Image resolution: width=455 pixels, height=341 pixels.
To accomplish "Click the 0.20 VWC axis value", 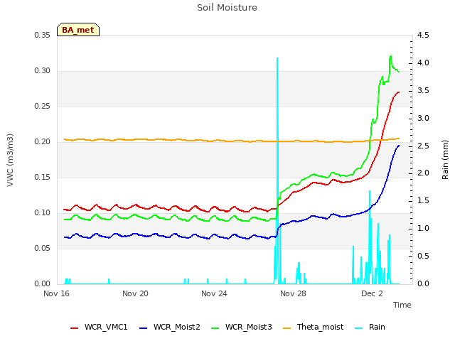I will click(43, 142).
